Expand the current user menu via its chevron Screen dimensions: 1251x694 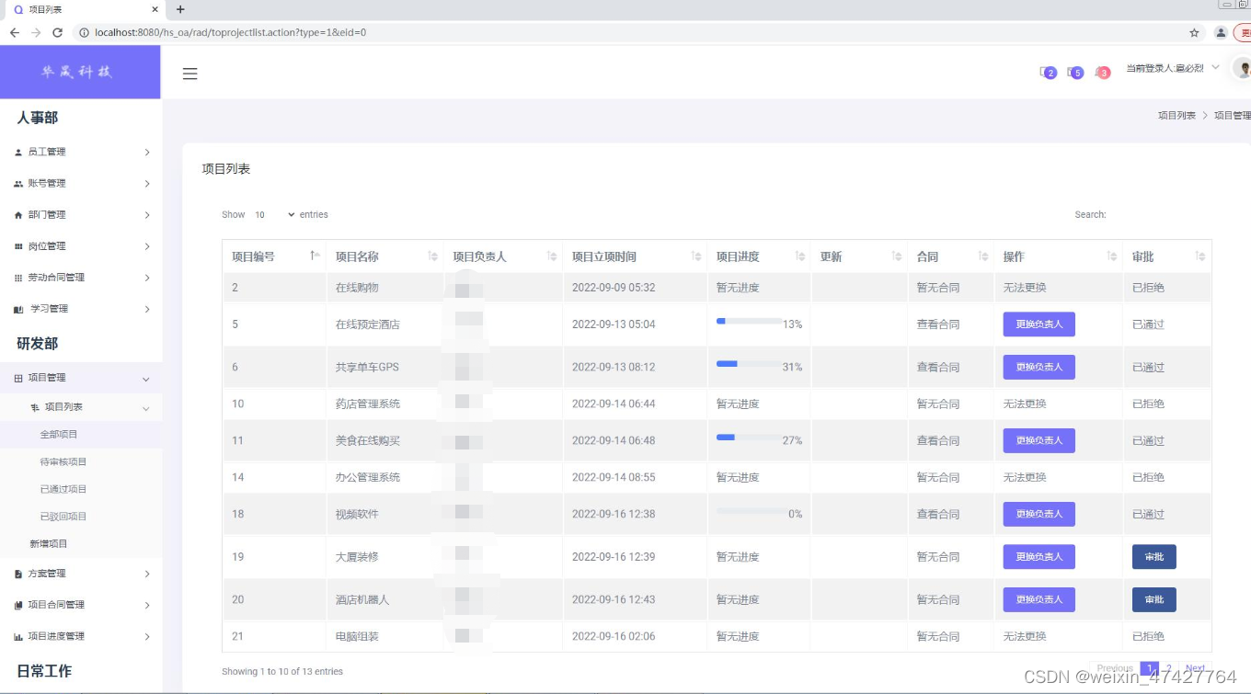[1216, 67]
